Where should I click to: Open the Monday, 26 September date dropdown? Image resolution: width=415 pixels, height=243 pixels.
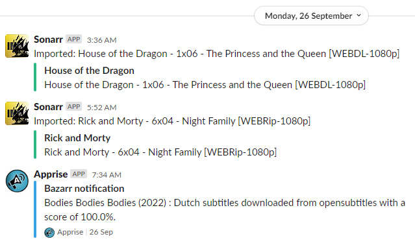click(311, 16)
